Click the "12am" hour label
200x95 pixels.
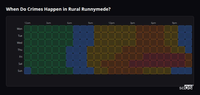pos(27,23)
